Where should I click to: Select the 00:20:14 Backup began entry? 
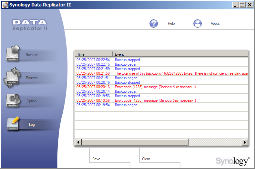point(162,91)
